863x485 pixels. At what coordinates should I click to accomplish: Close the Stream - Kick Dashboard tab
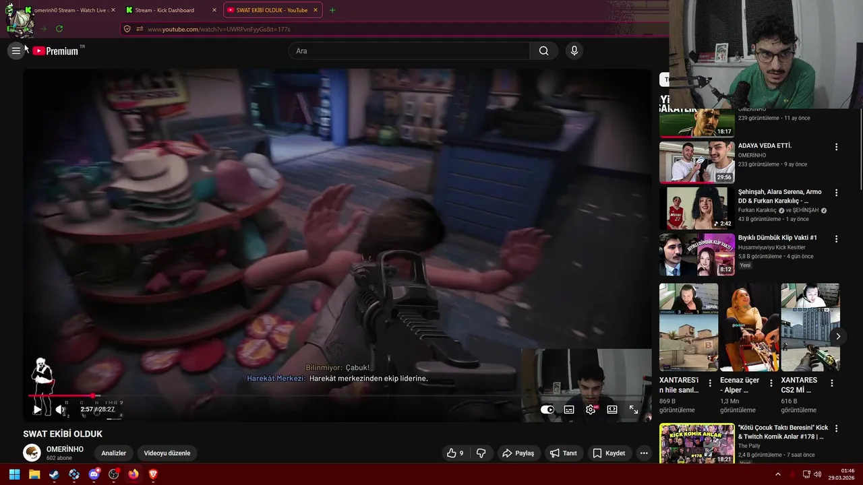(x=214, y=10)
